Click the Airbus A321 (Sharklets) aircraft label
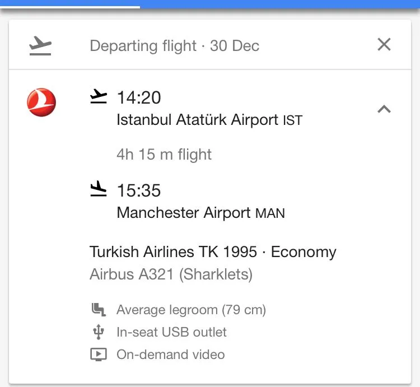Image resolution: width=420 pixels, height=387 pixels. click(171, 275)
